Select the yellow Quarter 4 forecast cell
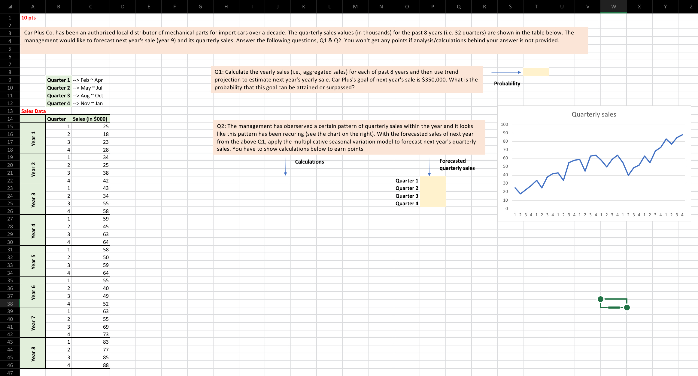This screenshot has height=376, width=698. 432,203
